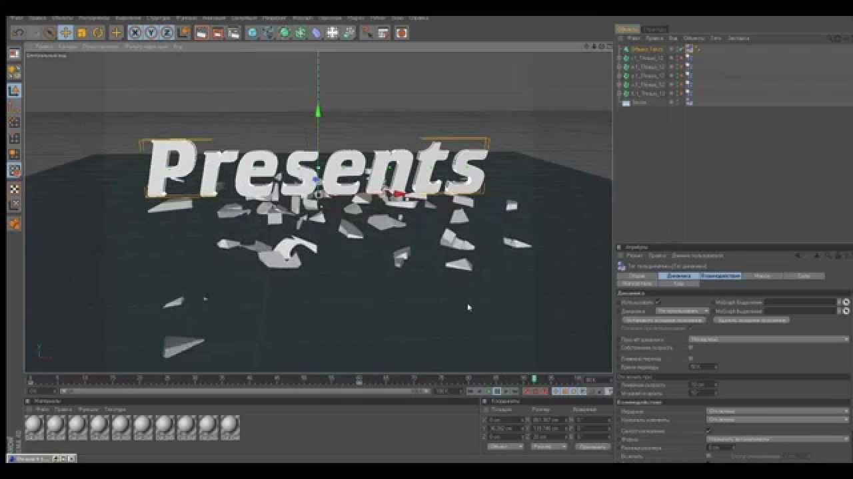
Task: Toggle the Самостолкновение checkbox
Action: (x=708, y=430)
